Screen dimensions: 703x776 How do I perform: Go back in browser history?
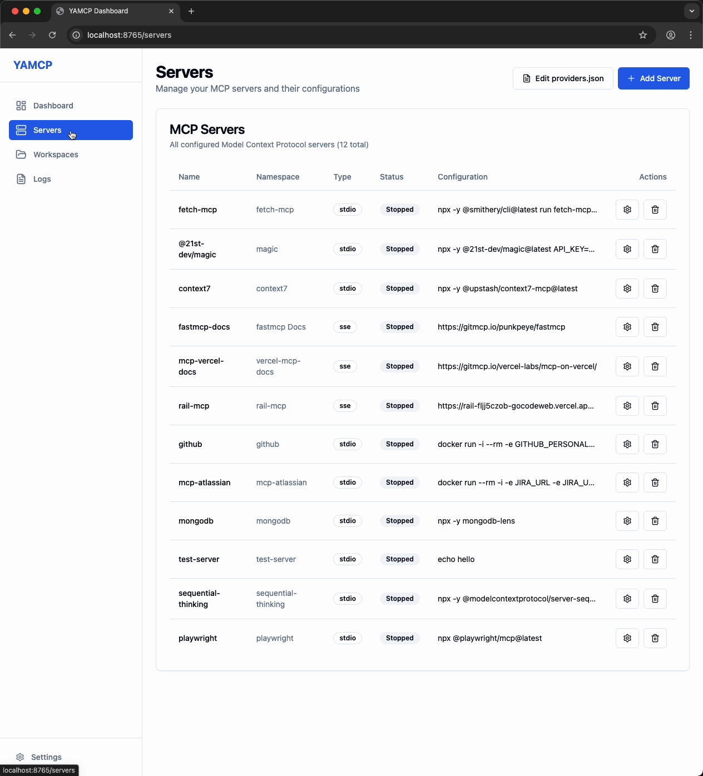click(x=12, y=35)
